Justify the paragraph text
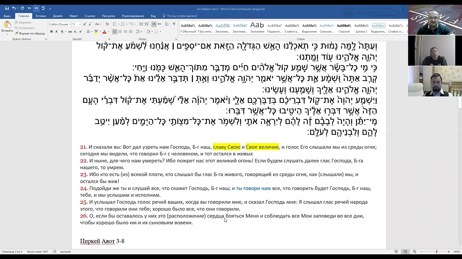Screen dimensions: 462x259 (x=130, y=32)
